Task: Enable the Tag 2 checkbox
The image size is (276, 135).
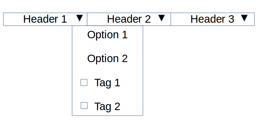Action: (84, 106)
